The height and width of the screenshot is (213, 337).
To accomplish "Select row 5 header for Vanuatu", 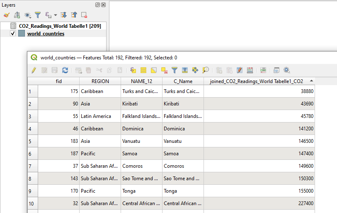I will coord(33,141).
